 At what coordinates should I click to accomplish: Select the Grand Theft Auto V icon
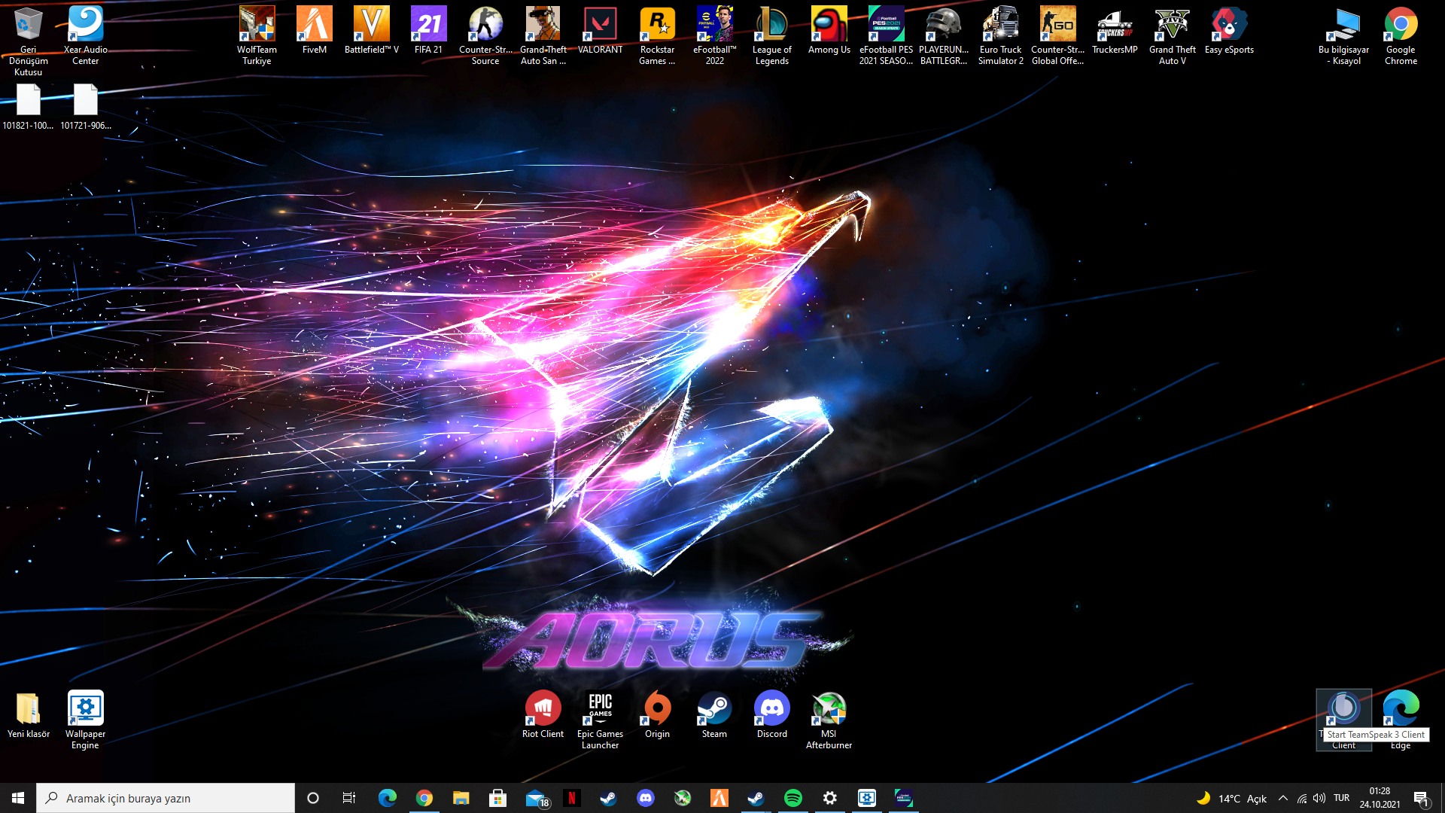point(1172,35)
